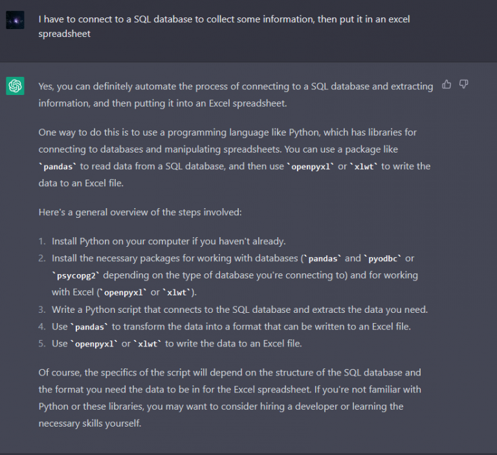Viewport: 497px width, 455px height.
Task: Click the thumbs up icon on the response
Action: coord(447,85)
